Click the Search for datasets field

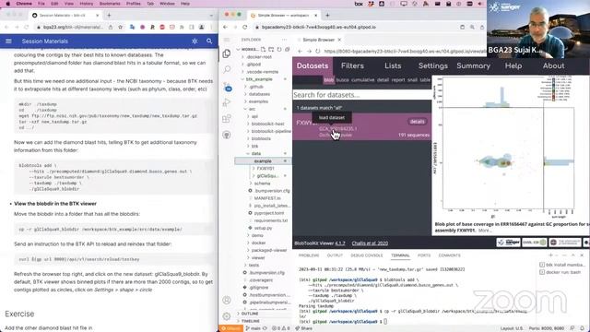[362, 95]
